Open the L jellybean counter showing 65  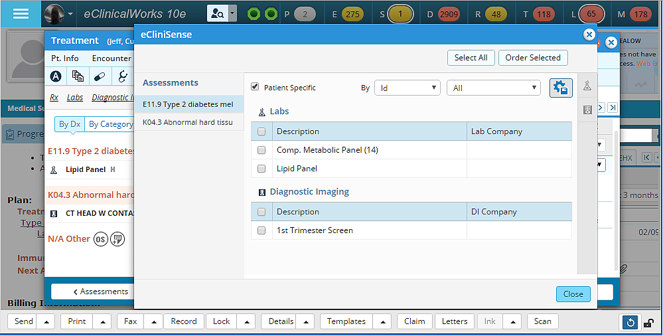591,15
